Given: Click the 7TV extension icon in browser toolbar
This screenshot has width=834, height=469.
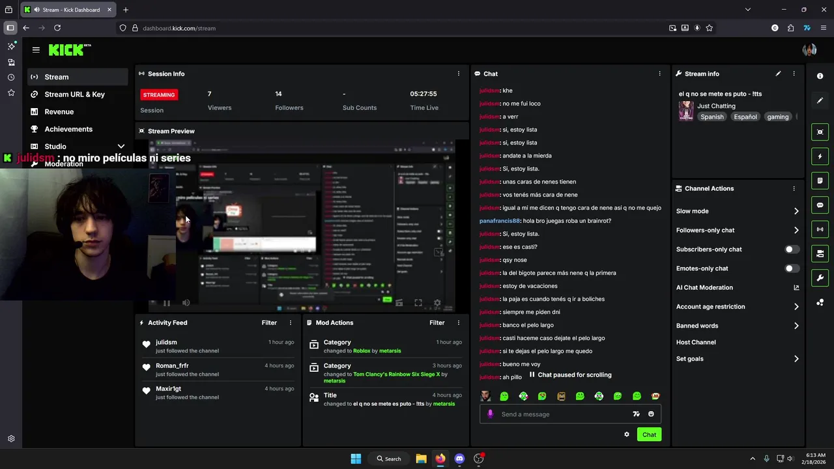Looking at the screenshot, I should (807, 28).
